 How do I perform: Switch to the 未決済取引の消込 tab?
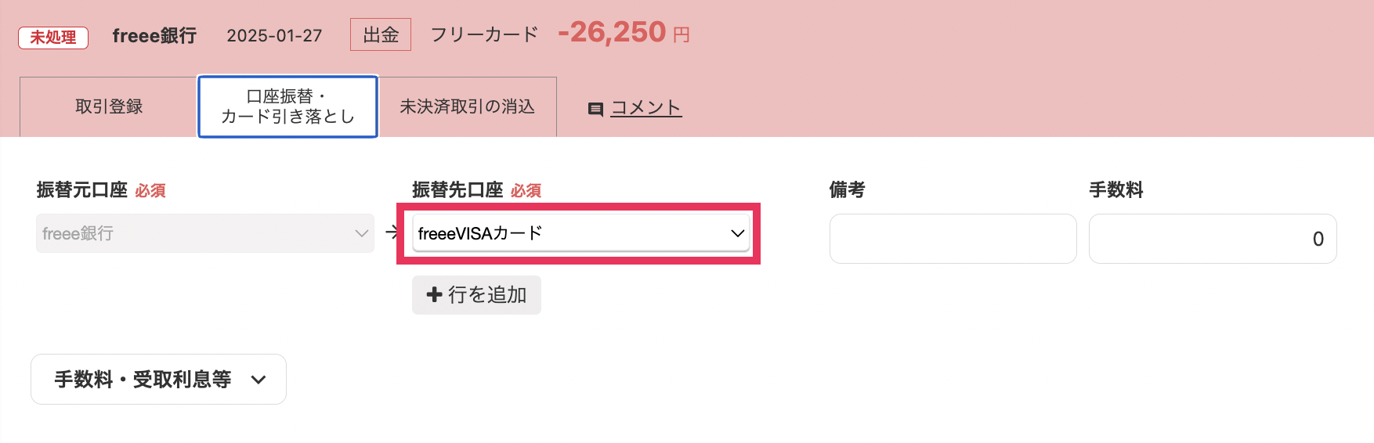(x=467, y=106)
